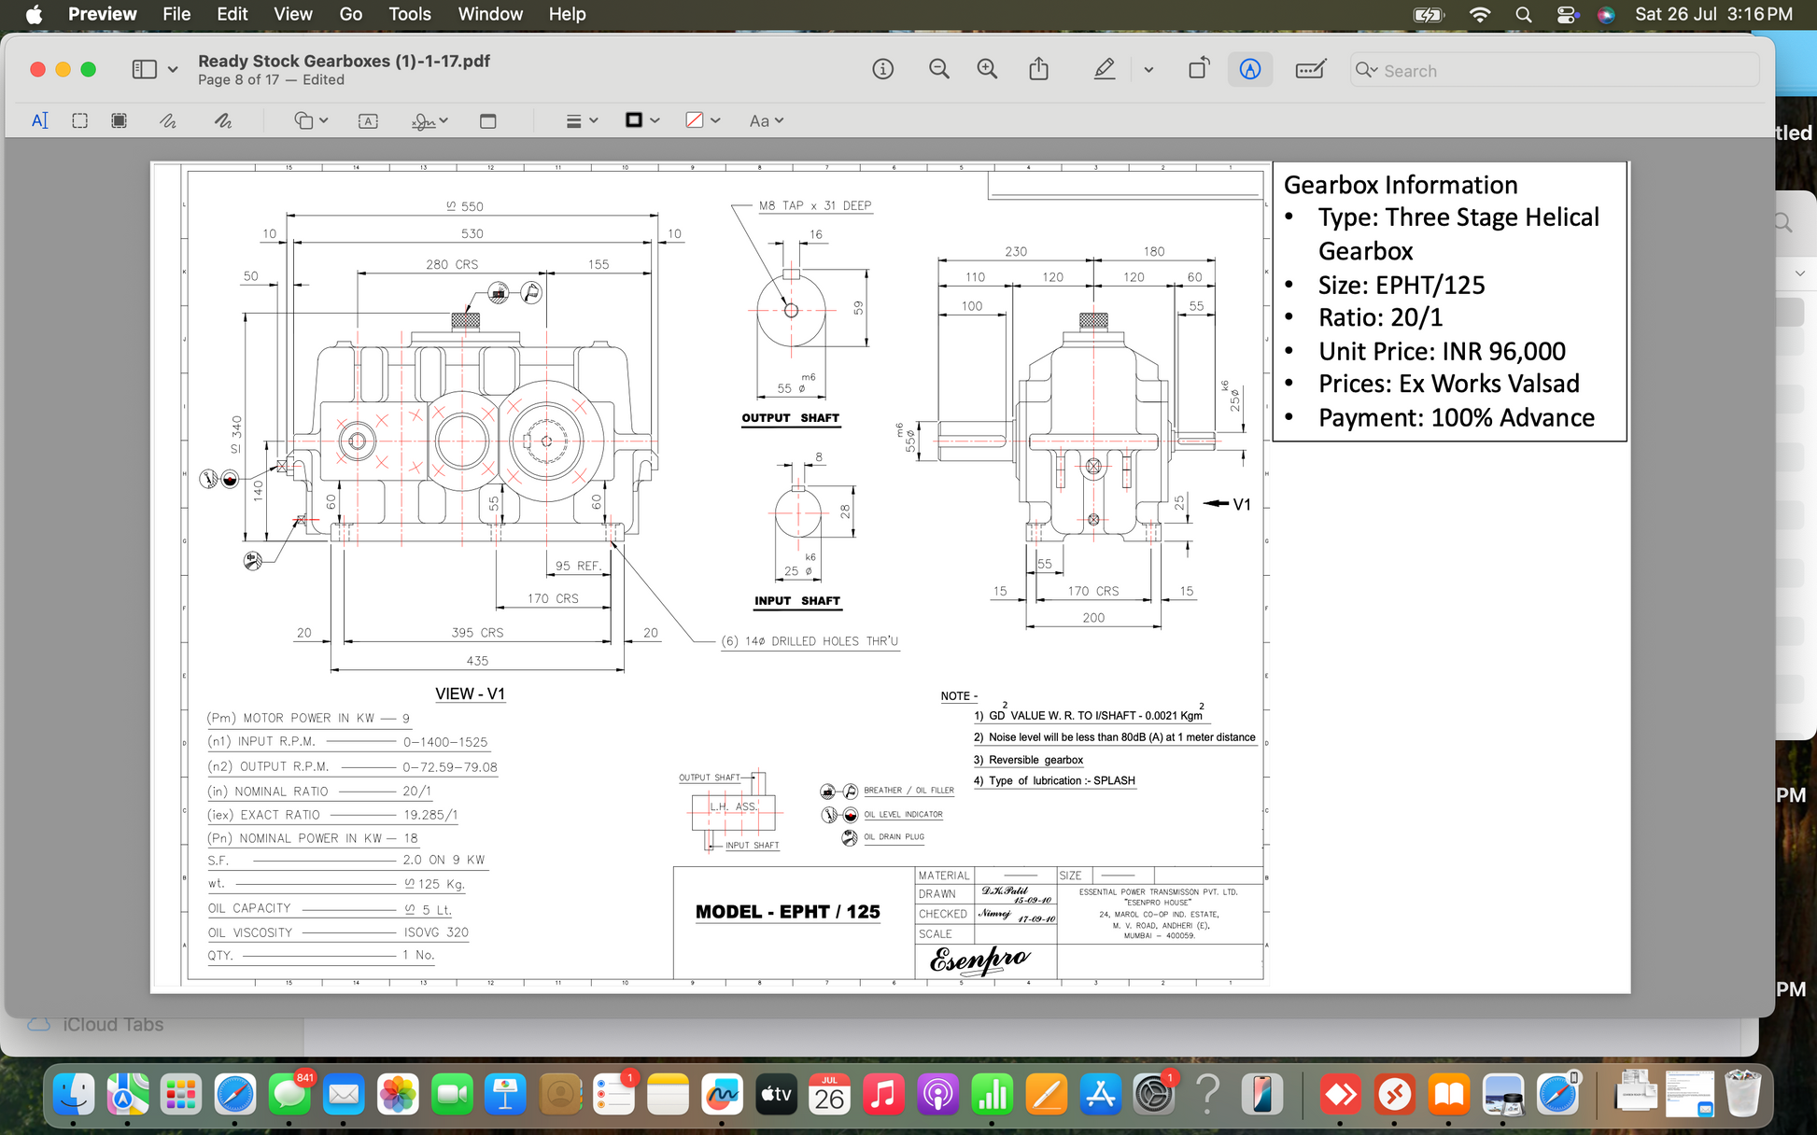This screenshot has height=1135, width=1817.
Task: Open Freeform from the Dock
Action: 722,1094
